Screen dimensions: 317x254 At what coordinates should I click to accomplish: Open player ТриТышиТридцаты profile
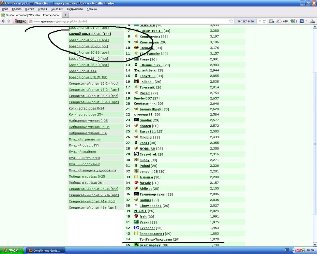[156, 240]
